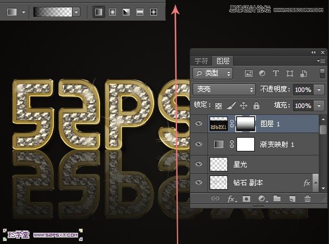The height and width of the screenshot is (244, 329).
Task: Select the angle gradient style
Action: (x=126, y=12)
